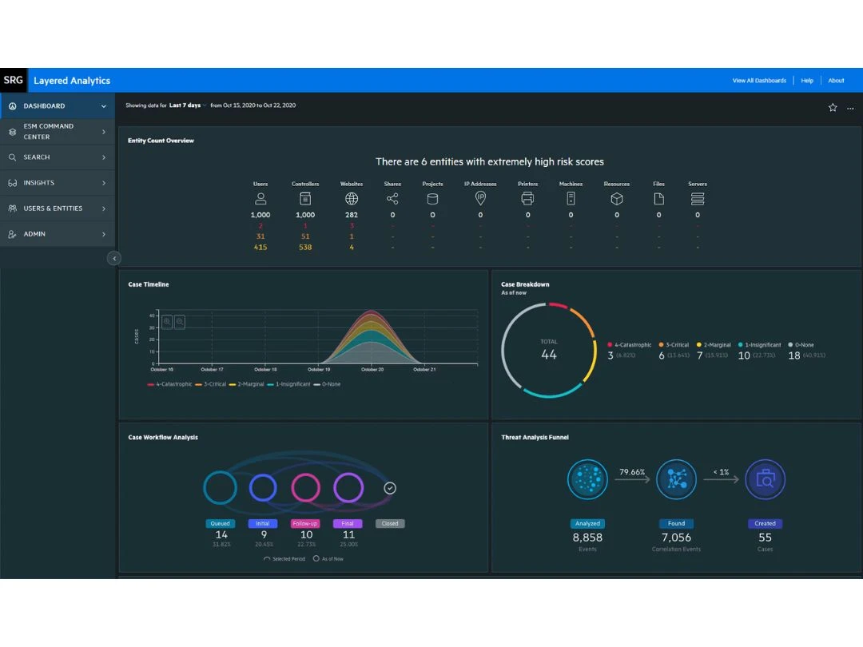This screenshot has height=647, width=863.
Task: Collapse the left sidebar panel
Action: click(x=114, y=258)
